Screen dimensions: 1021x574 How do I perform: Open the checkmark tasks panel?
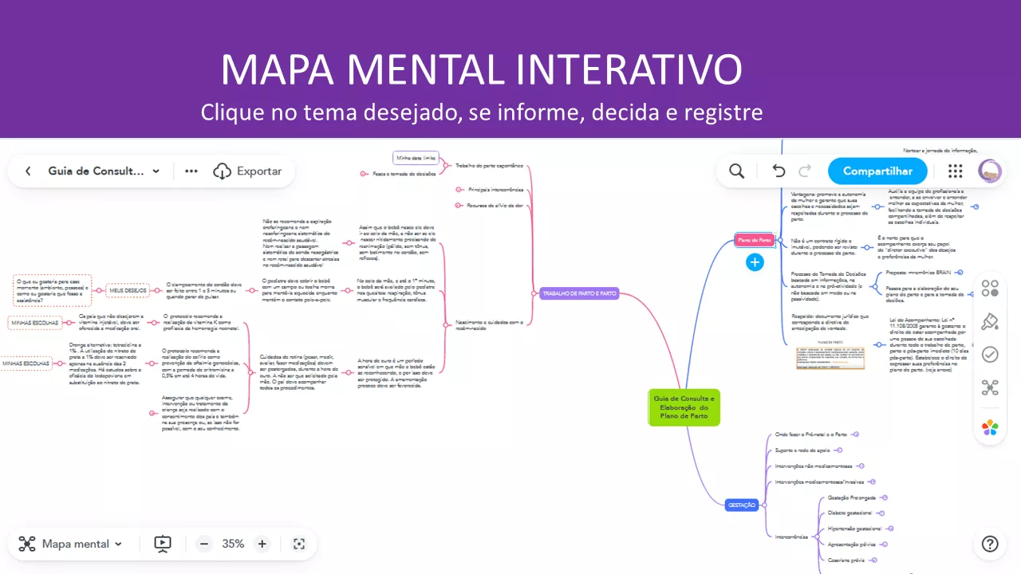[990, 355]
